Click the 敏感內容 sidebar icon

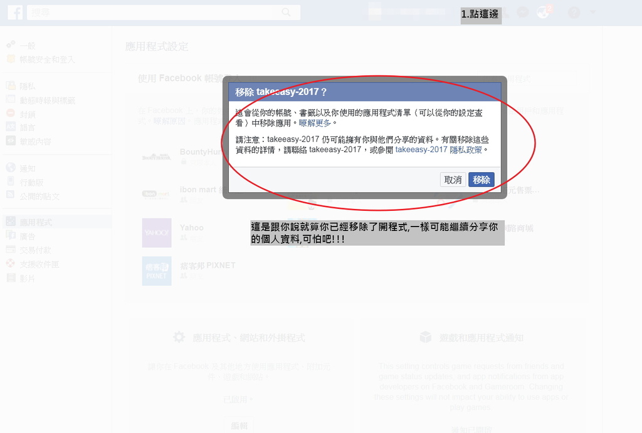coord(11,141)
